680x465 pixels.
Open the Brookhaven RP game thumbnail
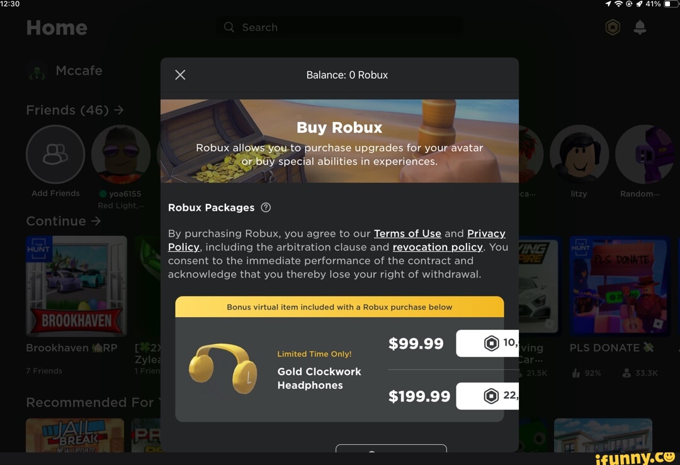76,286
